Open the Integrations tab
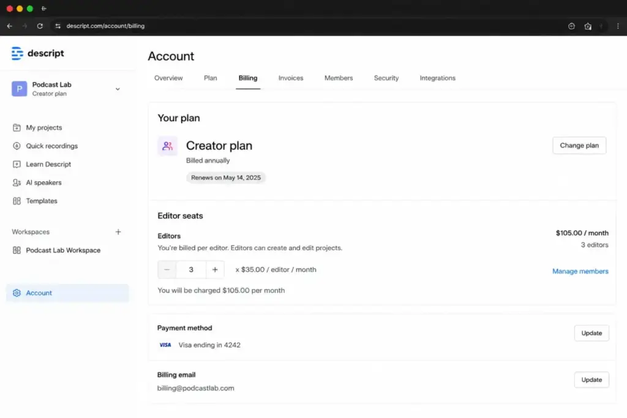 point(437,78)
